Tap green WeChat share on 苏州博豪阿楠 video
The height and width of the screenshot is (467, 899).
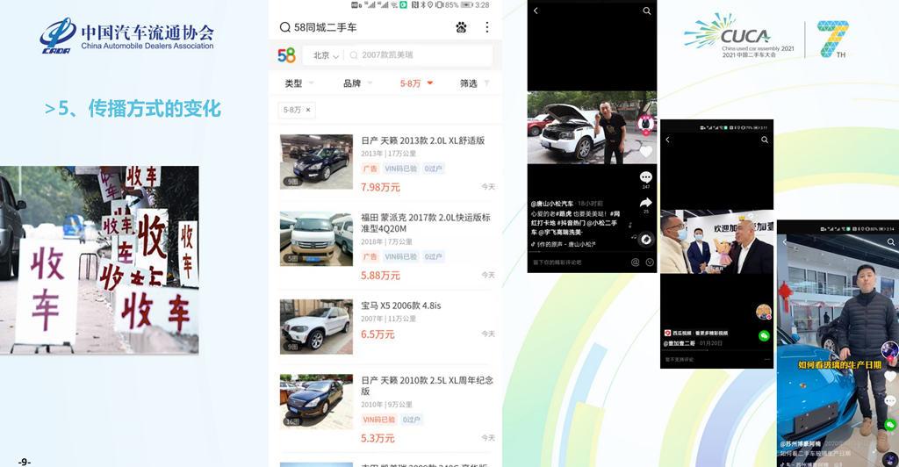point(890,425)
